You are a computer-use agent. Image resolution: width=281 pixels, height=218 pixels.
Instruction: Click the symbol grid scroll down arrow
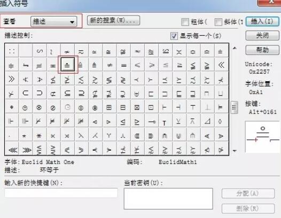235,151
